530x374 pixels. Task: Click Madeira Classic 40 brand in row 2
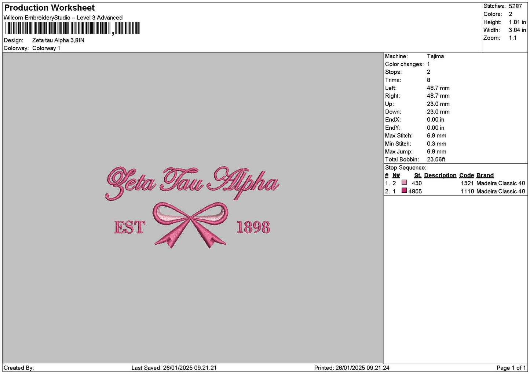tap(501, 191)
